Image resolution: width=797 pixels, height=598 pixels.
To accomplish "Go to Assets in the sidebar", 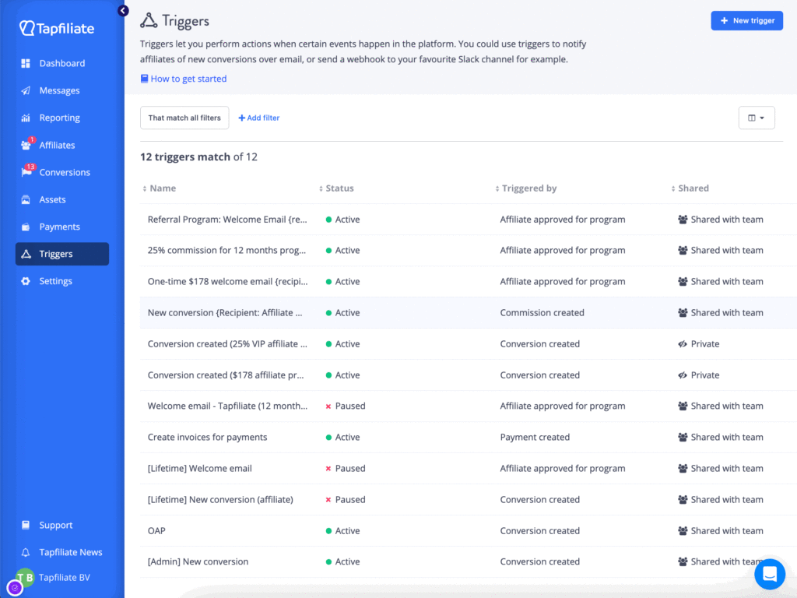I will click(52, 200).
